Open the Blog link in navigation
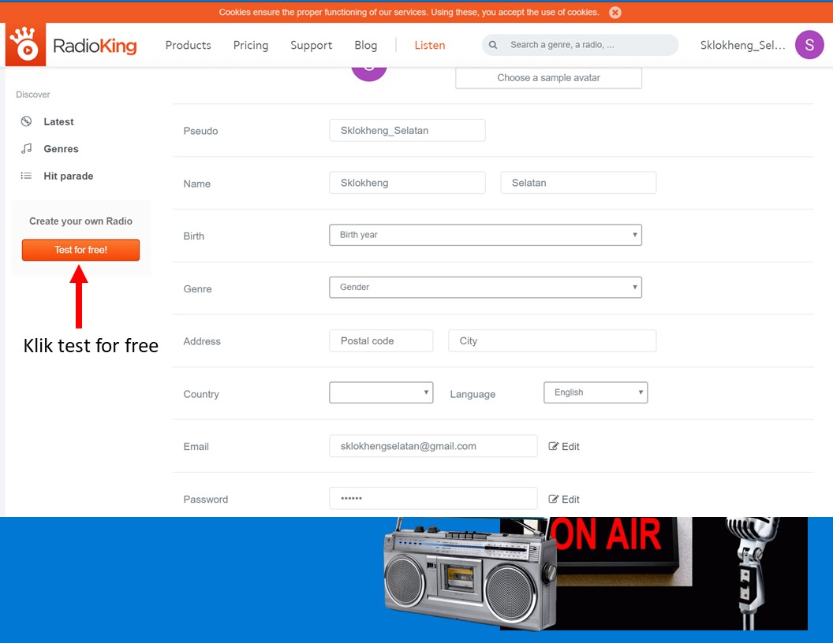 pyautogui.click(x=365, y=45)
